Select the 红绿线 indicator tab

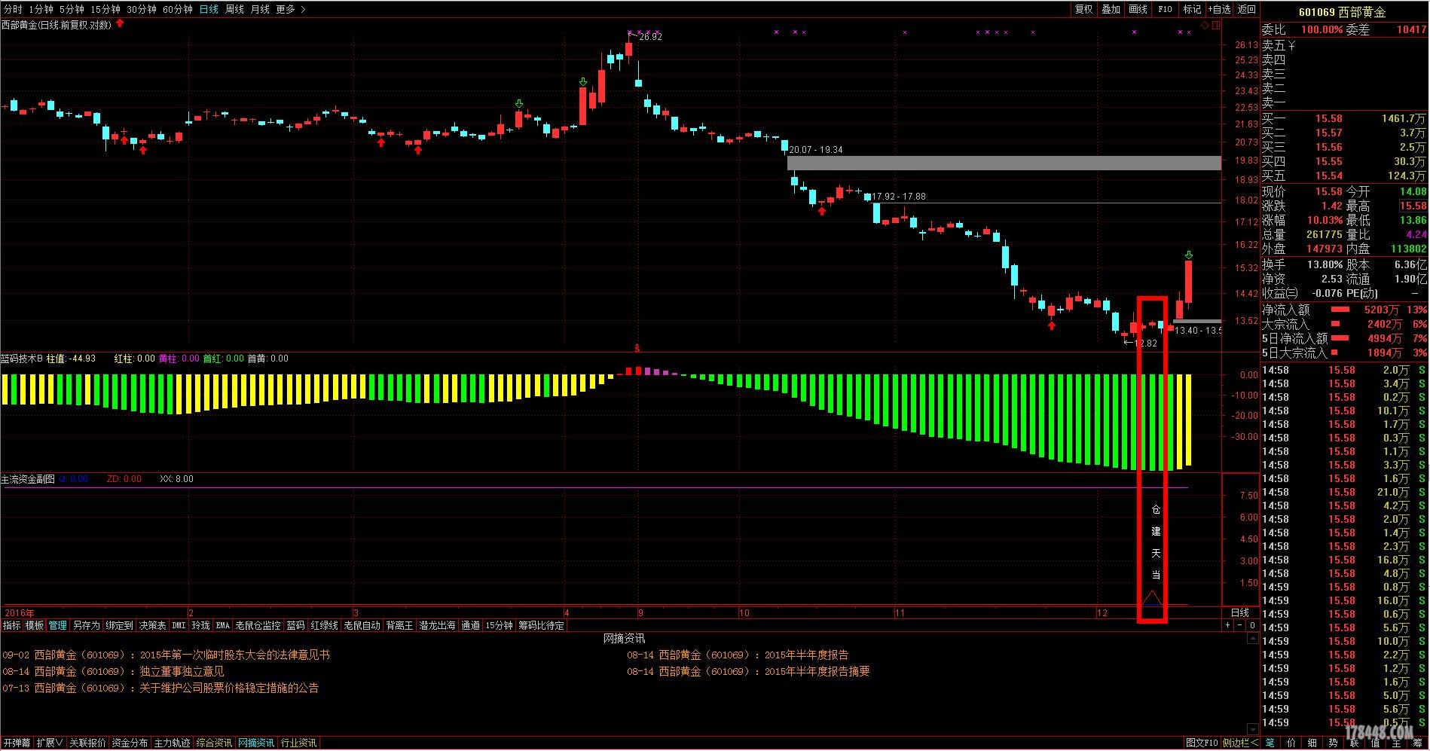point(325,625)
